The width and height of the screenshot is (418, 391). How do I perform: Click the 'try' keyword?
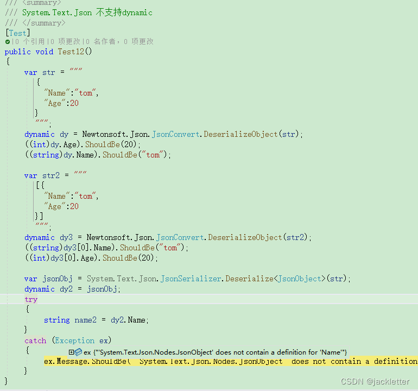click(x=31, y=300)
